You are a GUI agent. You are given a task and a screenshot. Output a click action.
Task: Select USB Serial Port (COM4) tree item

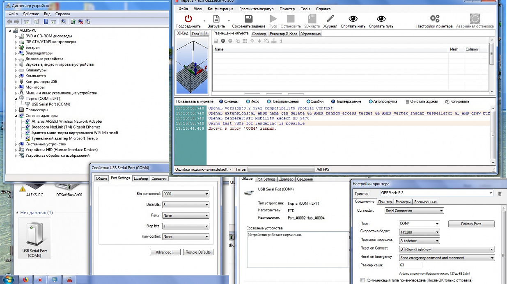coord(50,104)
